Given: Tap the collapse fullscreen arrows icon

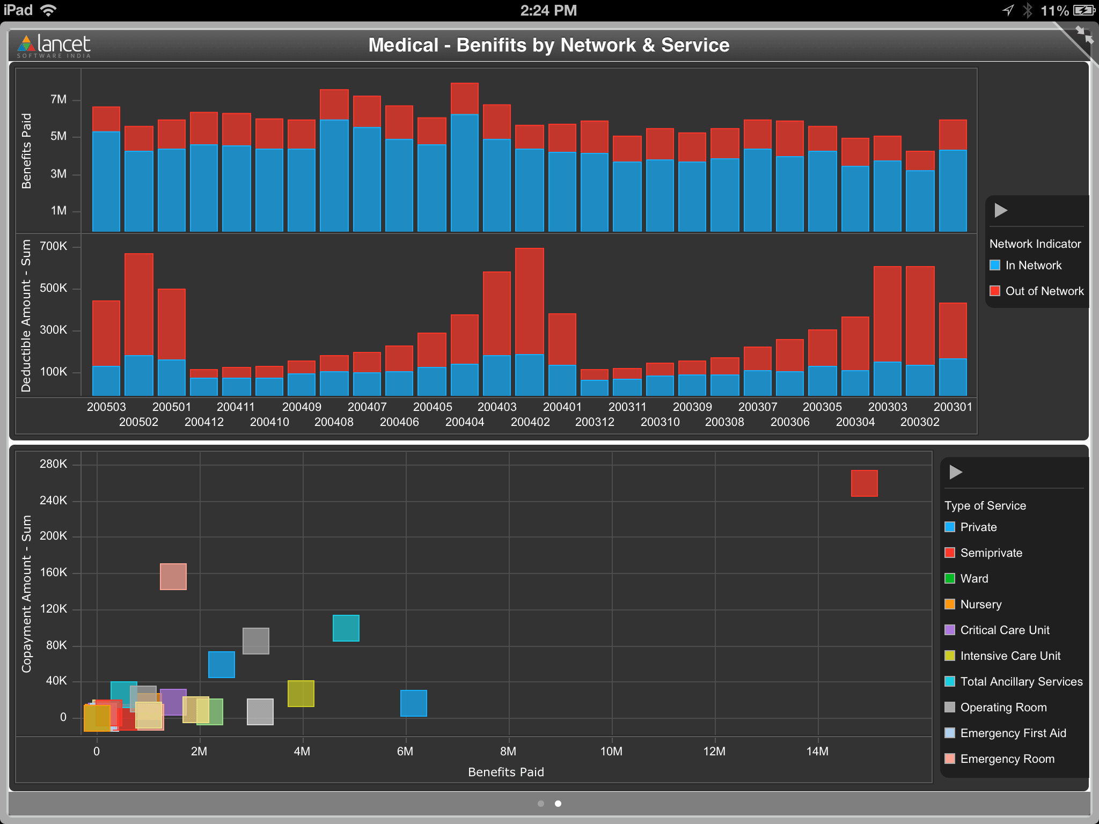Looking at the screenshot, I should click(x=1084, y=35).
